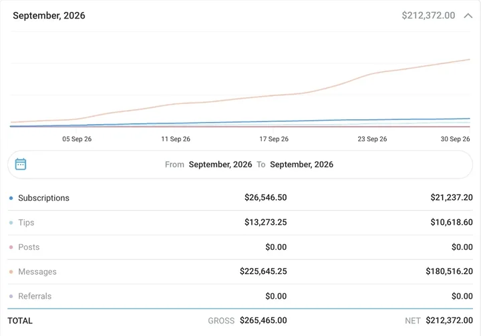Open the calendar date range picker icon

coord(21,164)
